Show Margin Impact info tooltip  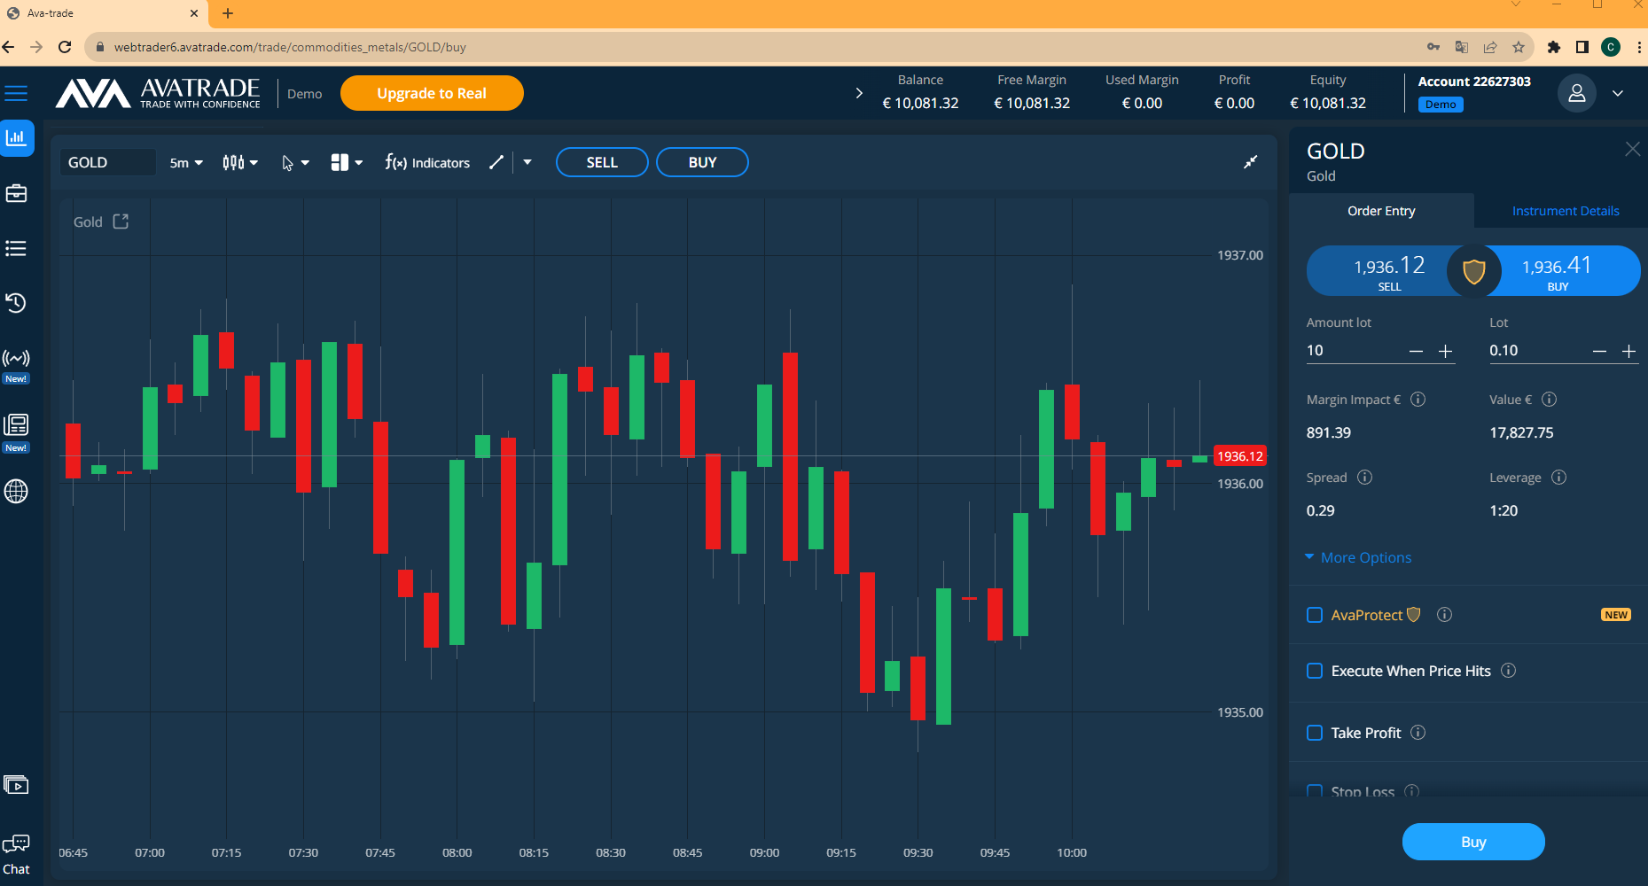click(1418, 400)
